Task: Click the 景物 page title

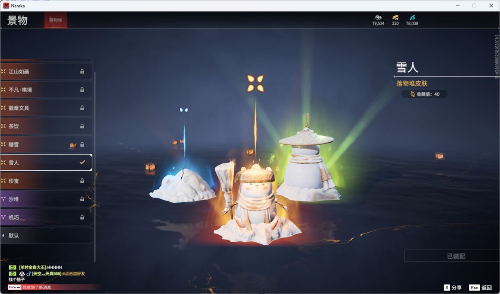Action: 18,20
